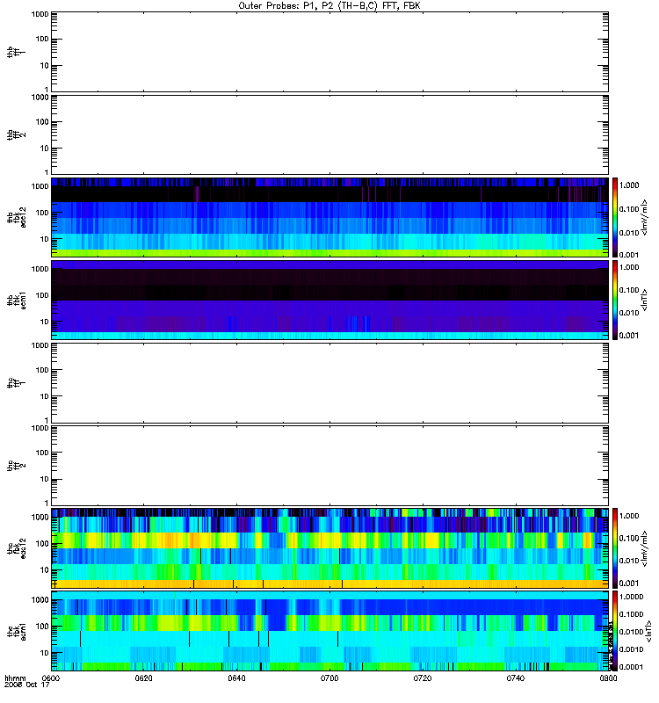Click the "<|nT|>" unit label beside thb scm1 color bar
The height and width of the screenshot is (703, 659).
pos(645,300)
